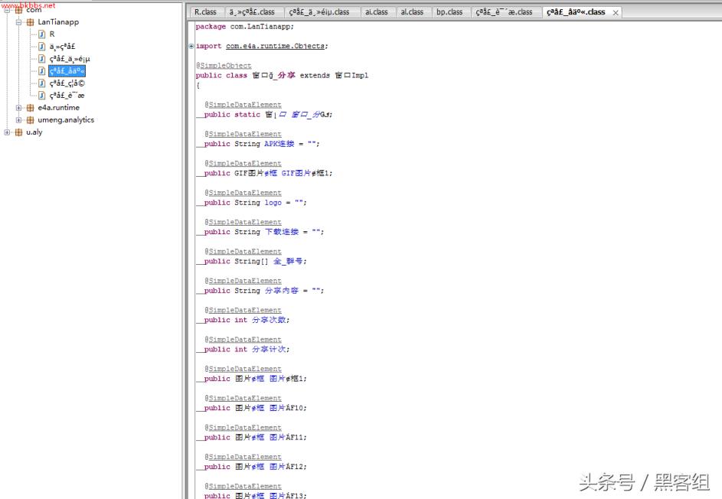722x499 pixels.
Task: Click the 分享计次 int field name
Action: point(269,350)
